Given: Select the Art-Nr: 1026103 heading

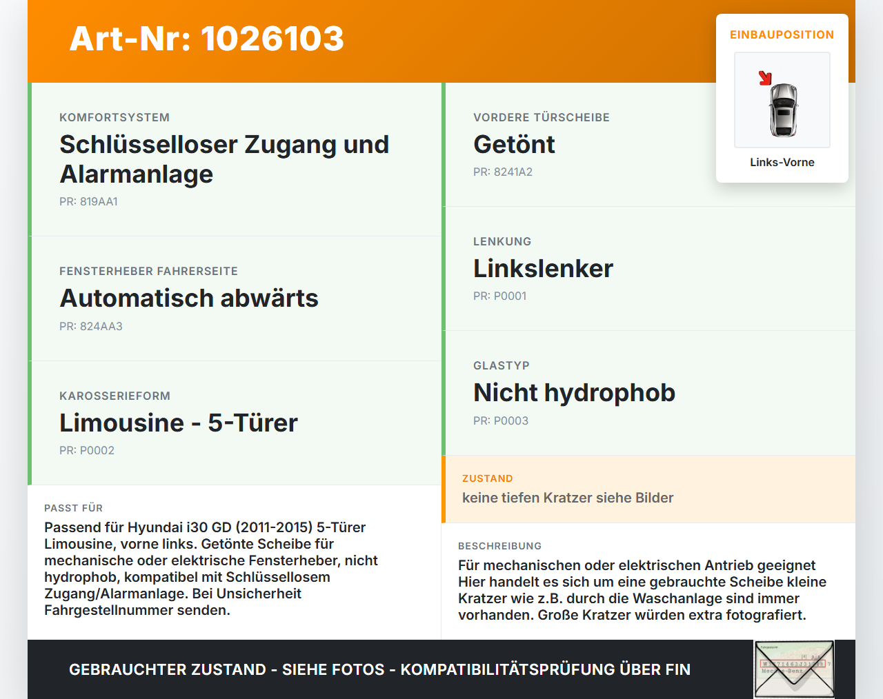Looking at the screenshot, I should pyautogui.click(x=206, y=39).
